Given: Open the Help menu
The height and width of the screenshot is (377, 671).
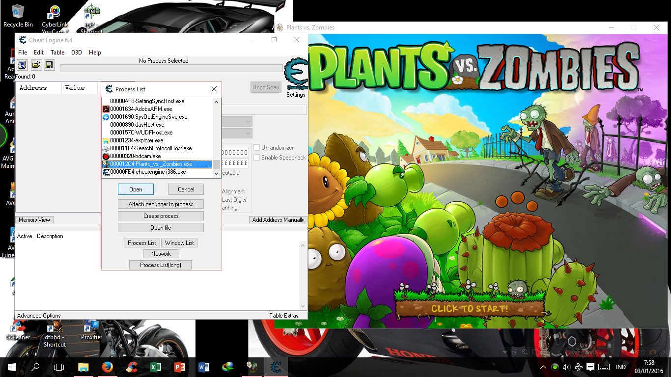Looking at the screenshot, I should (x=95, y=53).
